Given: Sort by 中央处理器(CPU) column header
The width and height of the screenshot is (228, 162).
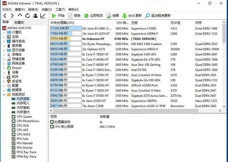Looking at the screenshot, I should (x=81, y=23).
